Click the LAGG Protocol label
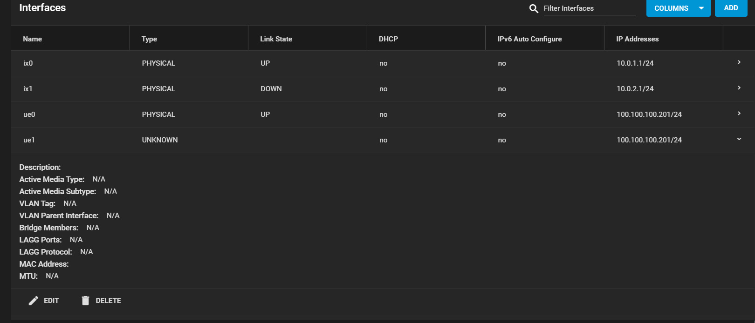Image resolution: width=755 pixels, height=323 pixels. (x=46, y=252)
